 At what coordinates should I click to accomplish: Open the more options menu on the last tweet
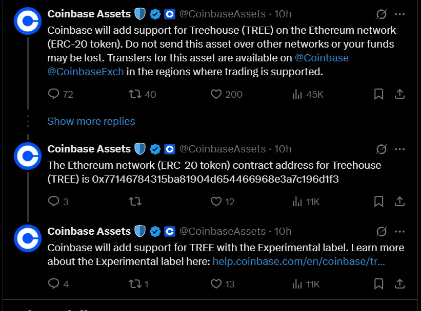click(x=400, y=231)
